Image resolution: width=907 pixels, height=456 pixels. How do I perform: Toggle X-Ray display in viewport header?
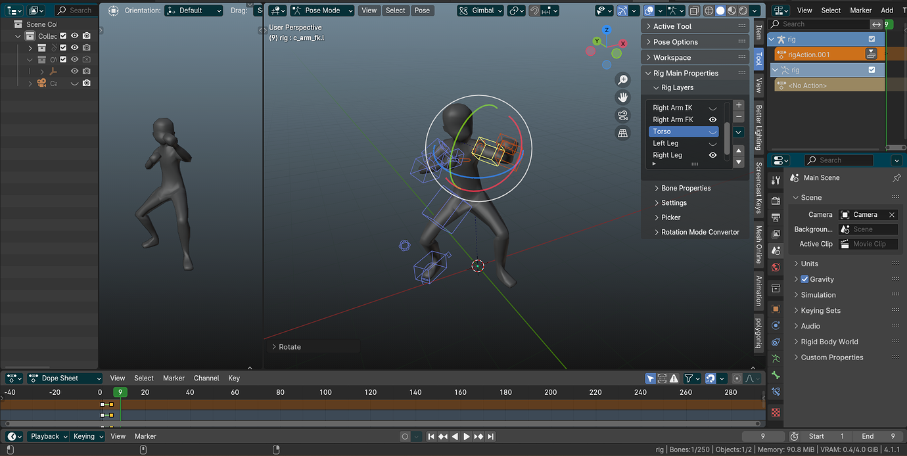click(694, 11)
